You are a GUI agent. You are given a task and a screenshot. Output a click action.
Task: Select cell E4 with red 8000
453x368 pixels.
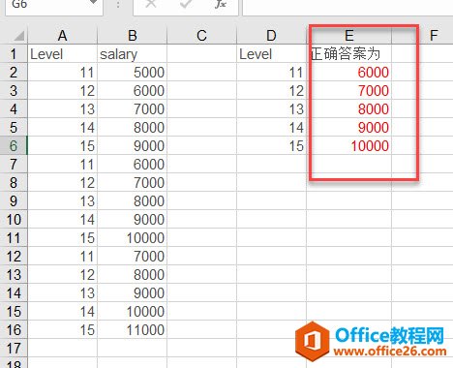pyautogui.click(x=349, y=108)
